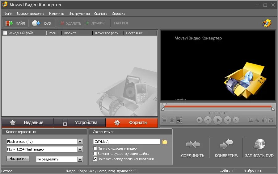Click the Movavi app icon in title bar
This screenshot has width=278, height=174.
[x=5, y=4]
